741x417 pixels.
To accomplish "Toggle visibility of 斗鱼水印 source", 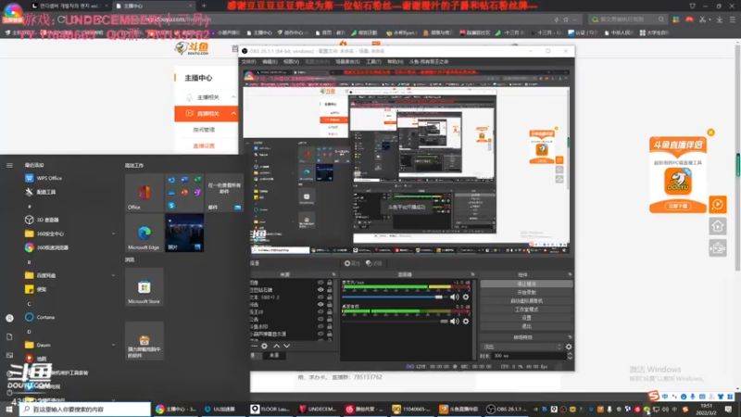I will [x=320, y=327].
